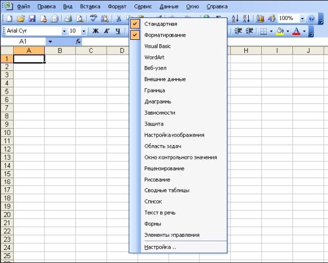Open the Формат menu
Image resolution: width=328 pixels, height=263 pixels.
click(116, 7)
